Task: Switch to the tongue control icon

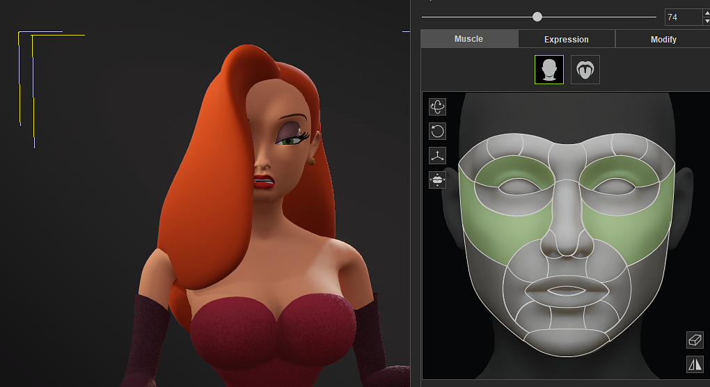Action: coord(585,70)
